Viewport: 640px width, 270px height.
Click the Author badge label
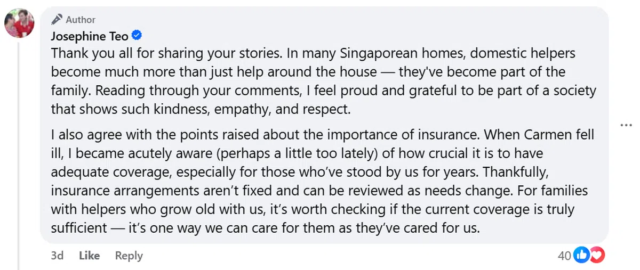[81, 20]
